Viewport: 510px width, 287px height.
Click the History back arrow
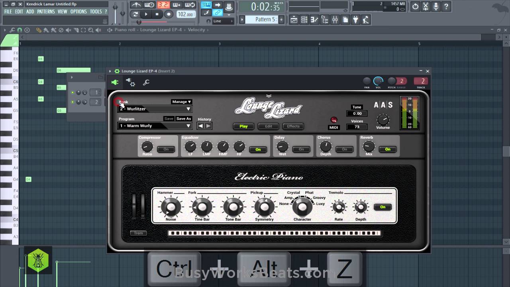tap(201, 126)
